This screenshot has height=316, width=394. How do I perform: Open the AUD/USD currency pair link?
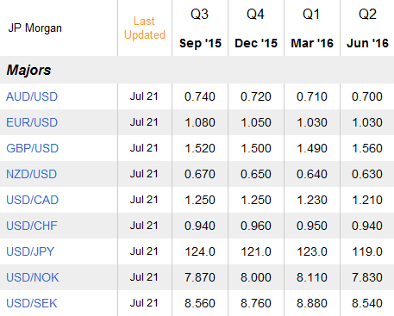coord(32,96)
